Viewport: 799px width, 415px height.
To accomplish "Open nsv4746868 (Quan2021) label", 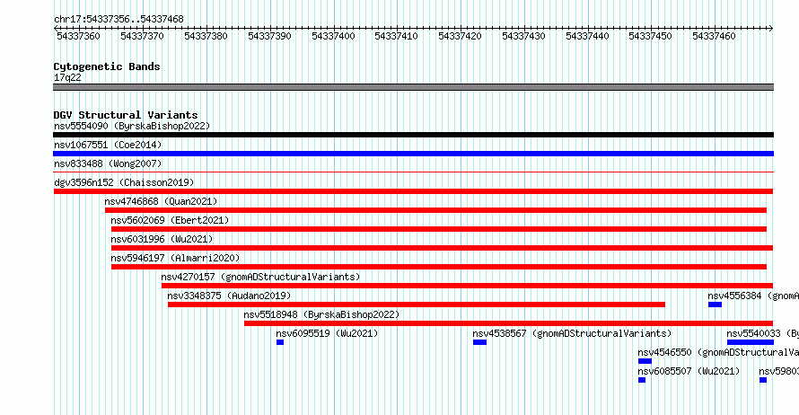I will click(161, 201).
